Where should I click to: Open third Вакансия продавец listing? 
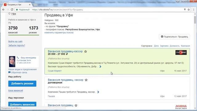coord(60,105)
